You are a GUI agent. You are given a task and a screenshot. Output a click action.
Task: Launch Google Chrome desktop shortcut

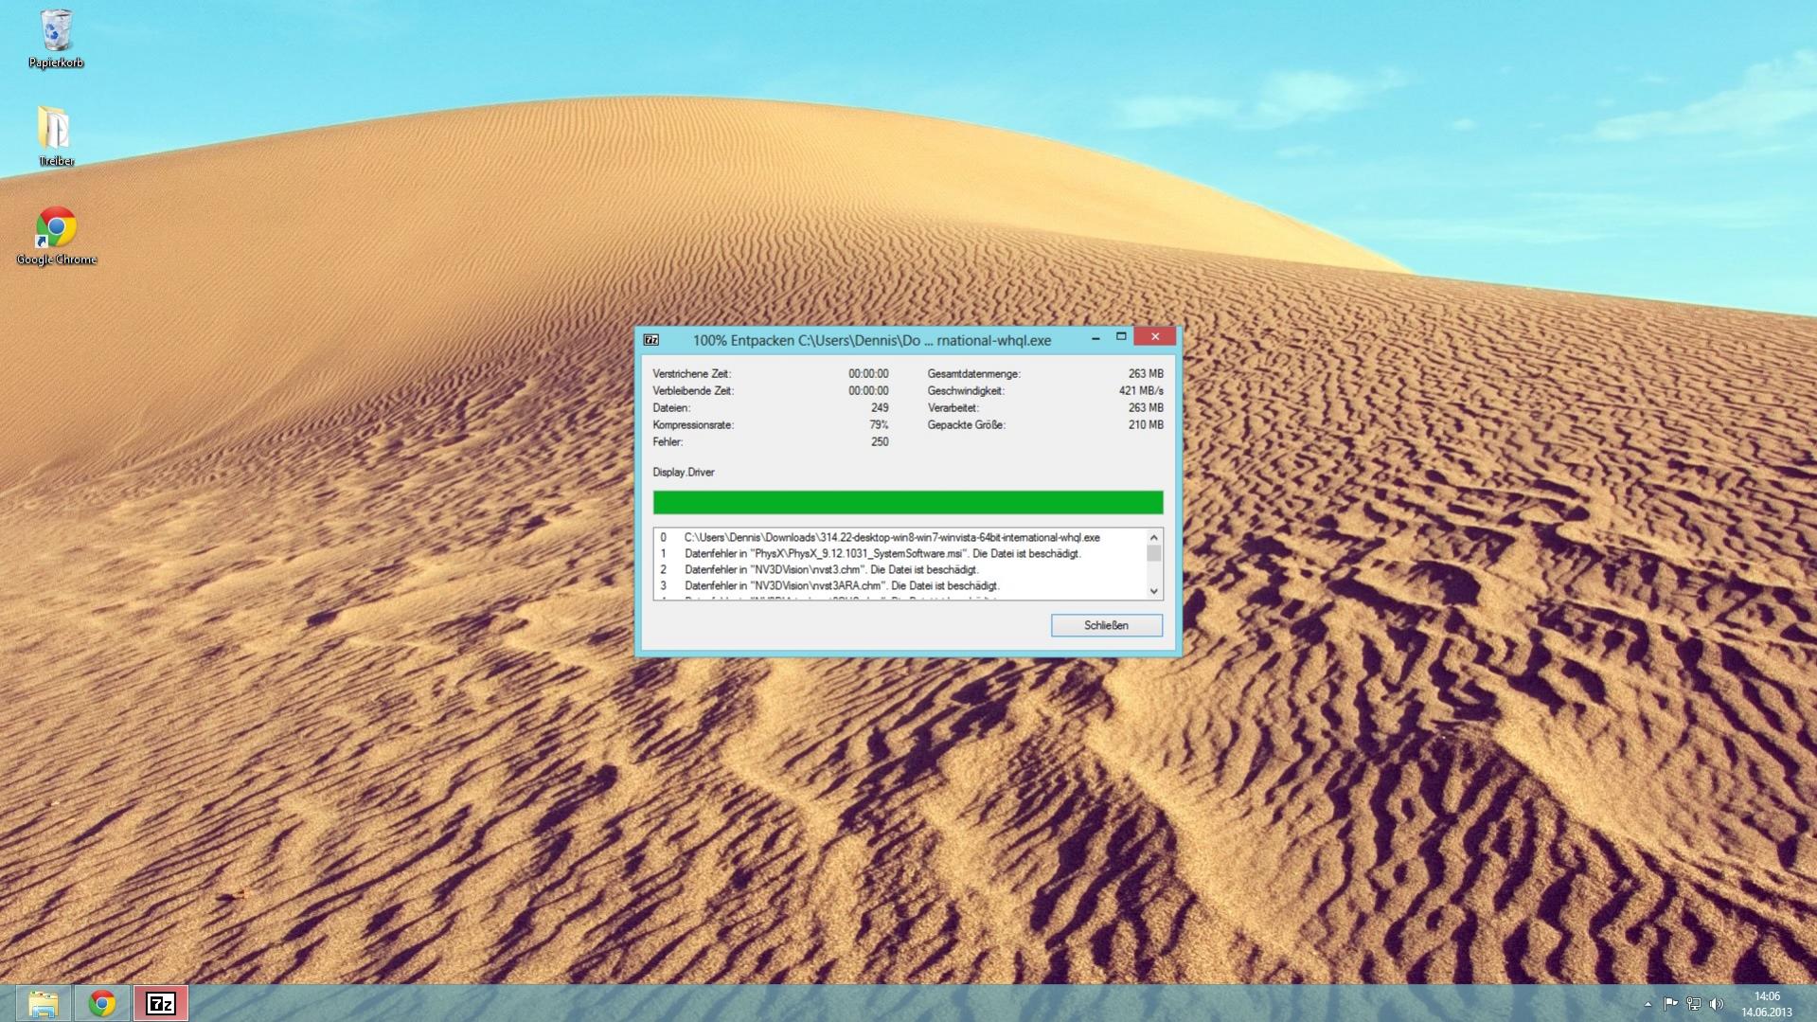[x=56, y=236]
